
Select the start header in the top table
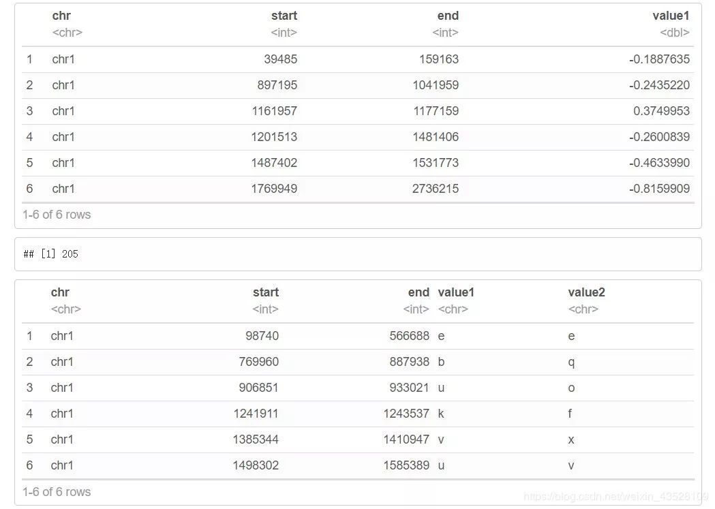click(284, 16)
